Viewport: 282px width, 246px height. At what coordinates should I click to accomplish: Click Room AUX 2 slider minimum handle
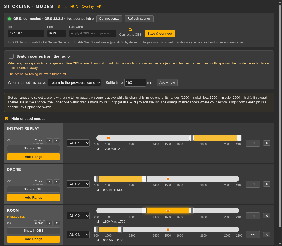(144, 211)
